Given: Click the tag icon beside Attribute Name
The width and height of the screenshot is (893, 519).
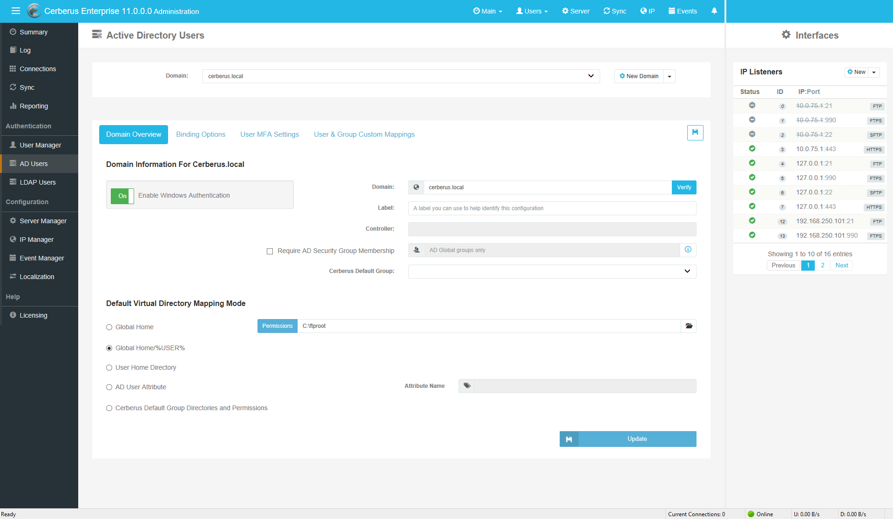Looking at the screenshot, I should point(467,386).
